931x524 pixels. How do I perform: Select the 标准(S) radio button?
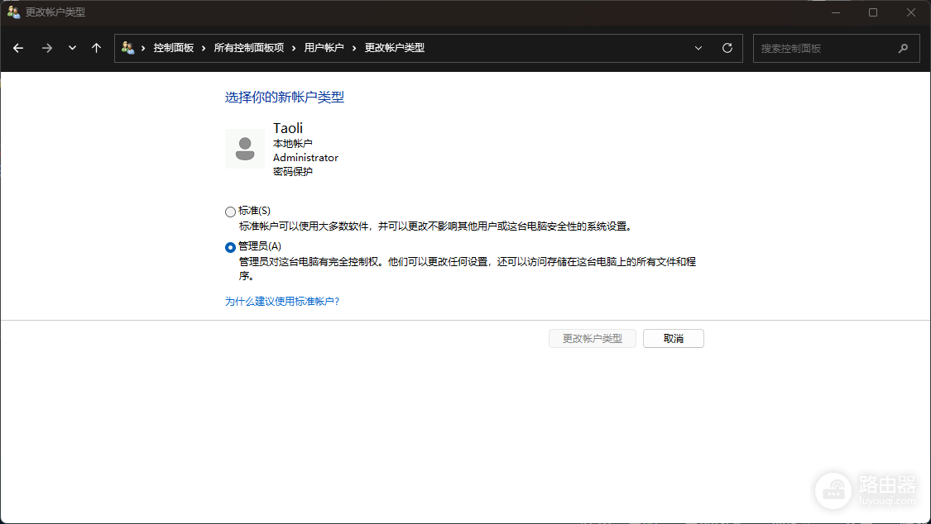230,212
